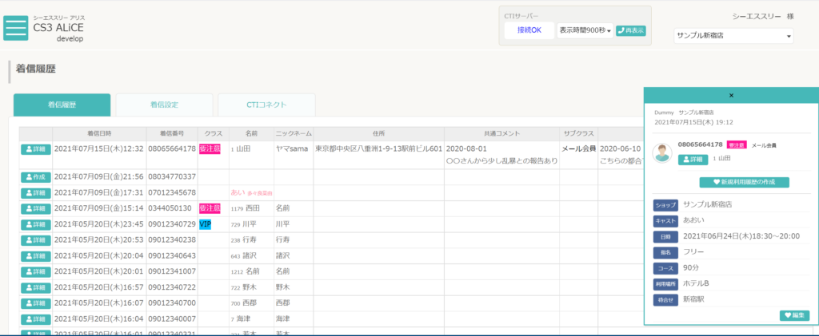Click the 要注意 tag on 西田 row
Viewport: 819px width, 336px height.
tap(210, 208)
